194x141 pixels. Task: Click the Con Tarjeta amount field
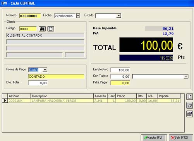point(120,76)
